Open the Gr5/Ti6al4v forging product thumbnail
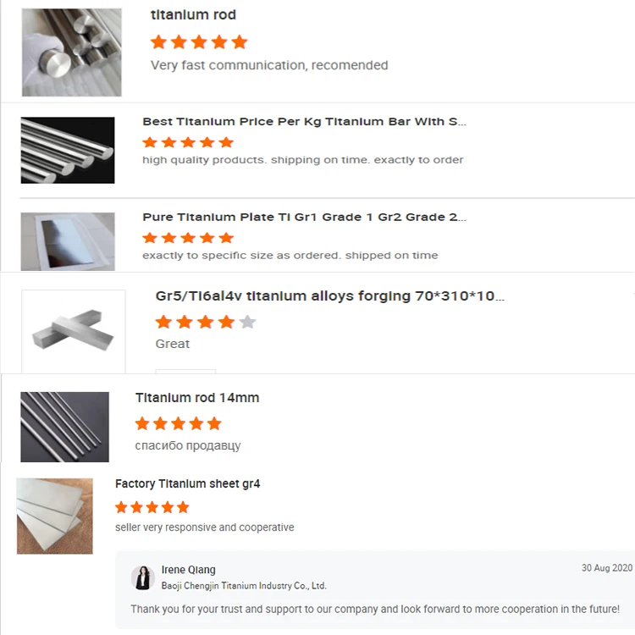The height and width of the screenshot is (635, 635). click(x=74, y=331)
